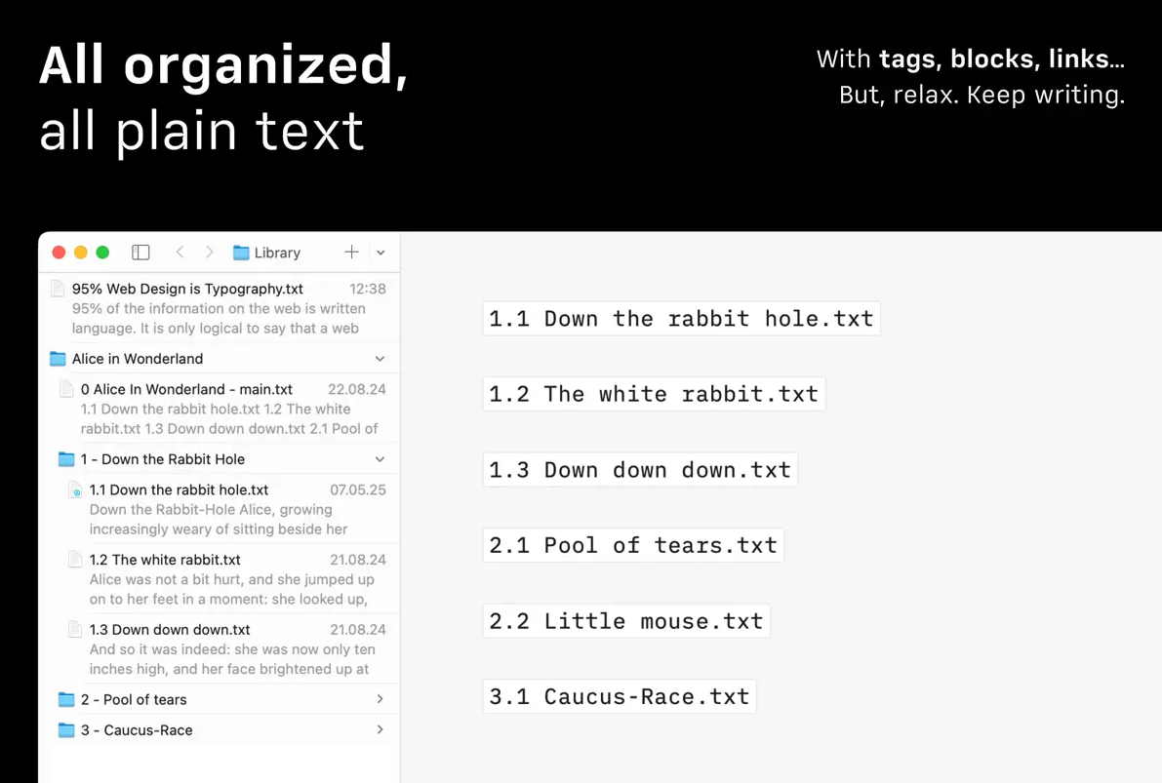Click the 07.05.25 date in sidebar
The height and width of the screenshot is (783, 1162).
point(358,490)
